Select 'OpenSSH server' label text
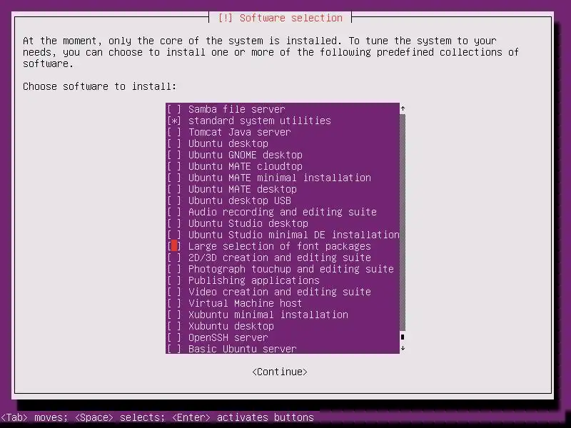Viewport: 571px width, 428px height. 228,337
